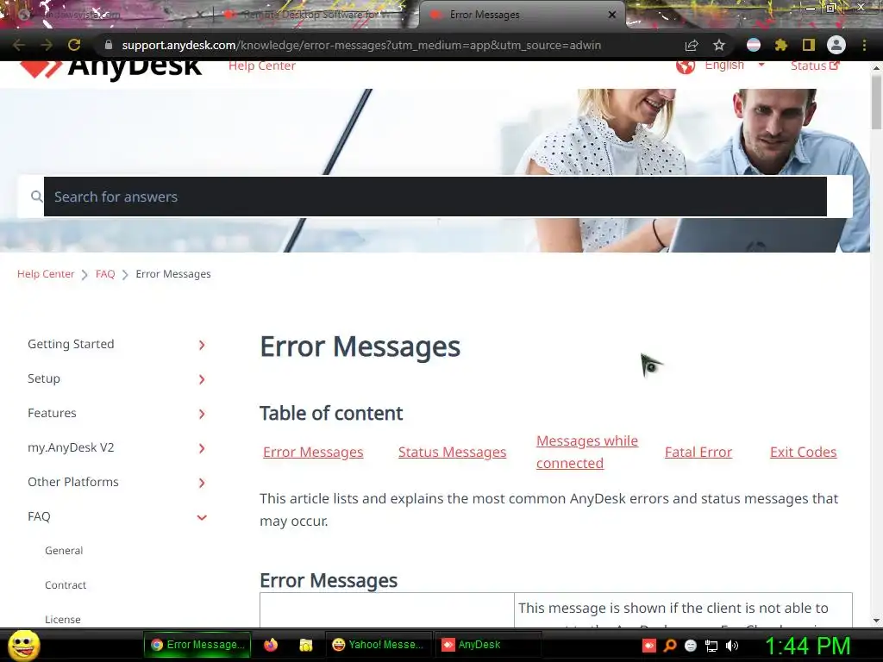The image size is (883, 662).
Task: Click the smiley face tray icon
Action: pos(691,645)
